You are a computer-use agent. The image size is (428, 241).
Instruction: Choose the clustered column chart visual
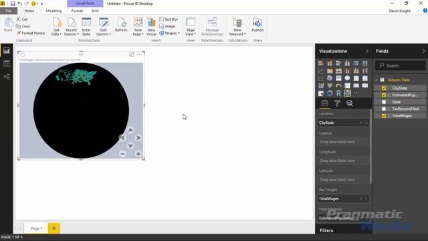tap(347, 64)
